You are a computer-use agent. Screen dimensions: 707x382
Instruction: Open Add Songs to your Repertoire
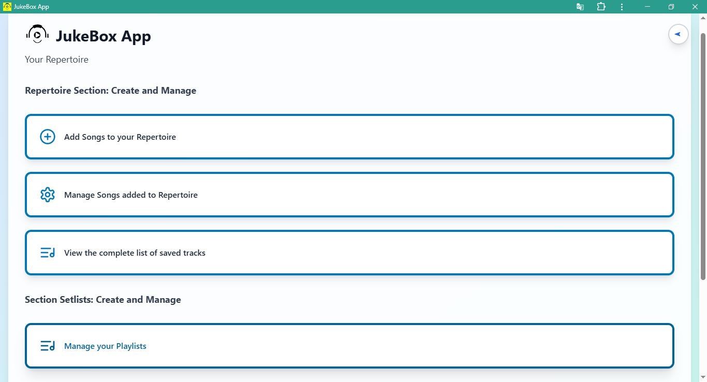349,137
